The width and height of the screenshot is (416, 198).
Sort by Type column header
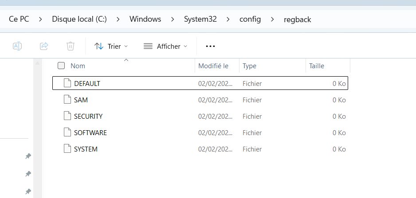[249, 66]
